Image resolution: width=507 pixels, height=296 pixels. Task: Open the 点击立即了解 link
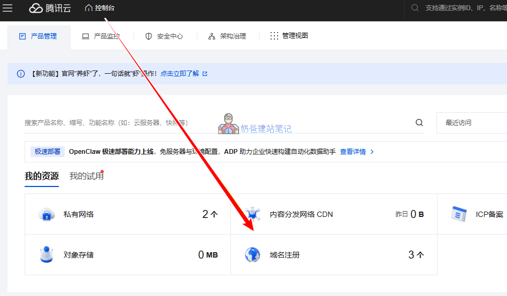coord(180,74)
